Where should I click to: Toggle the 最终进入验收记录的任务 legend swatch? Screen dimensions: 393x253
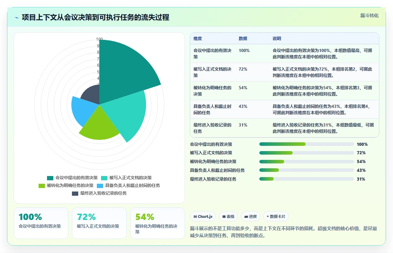(x=75, y=194)
